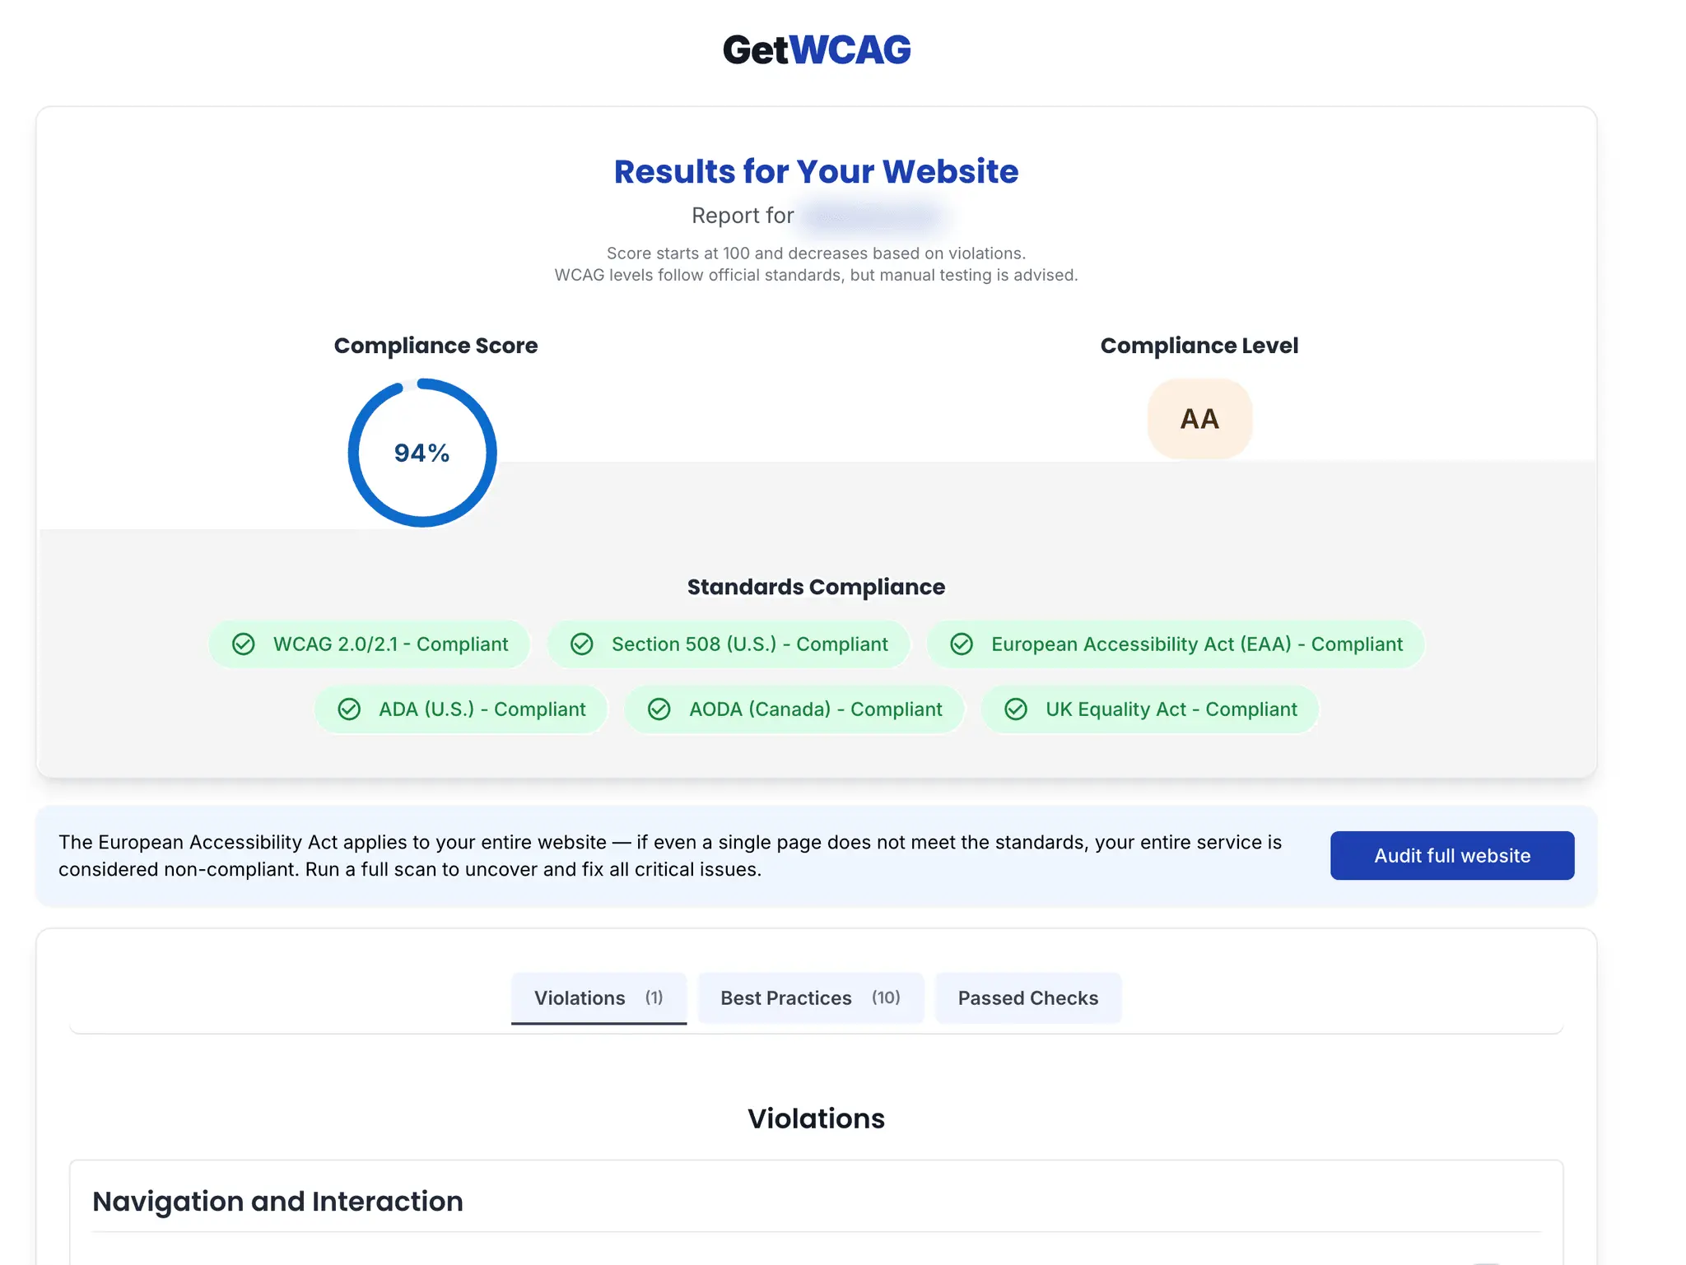
Task: Click the large Violations section title
Action: 816,1119
